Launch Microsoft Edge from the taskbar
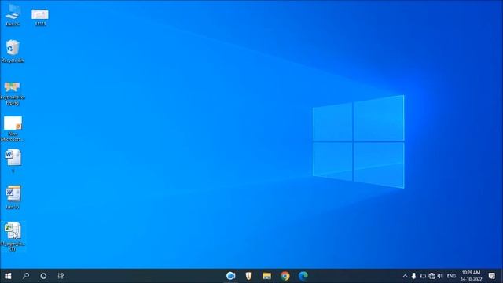Image resolution: width=503 pixels, height=283 pixels. (x=303, y=276)
